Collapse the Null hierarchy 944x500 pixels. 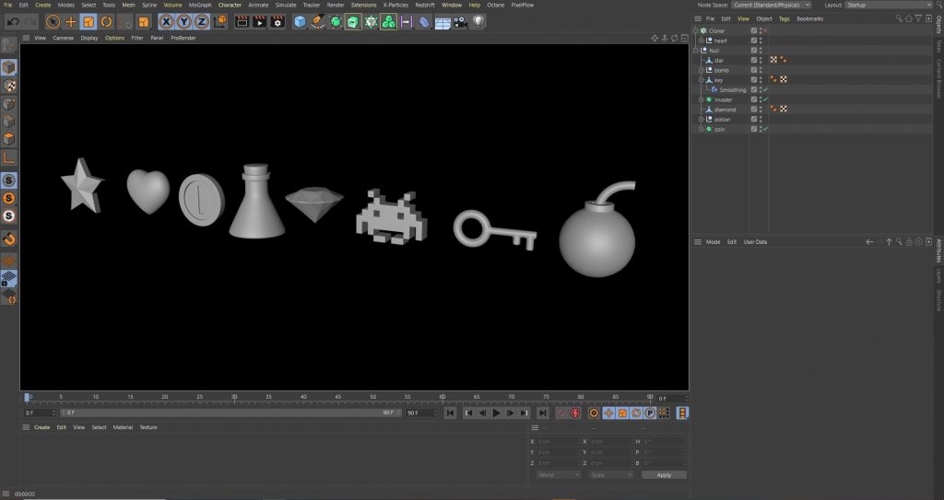pyautogui.click(x=695, y=51)
